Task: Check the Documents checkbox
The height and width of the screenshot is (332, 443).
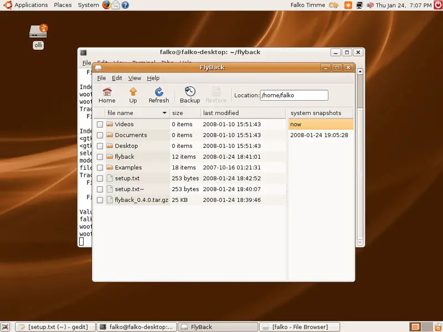Action: (100, 135)
